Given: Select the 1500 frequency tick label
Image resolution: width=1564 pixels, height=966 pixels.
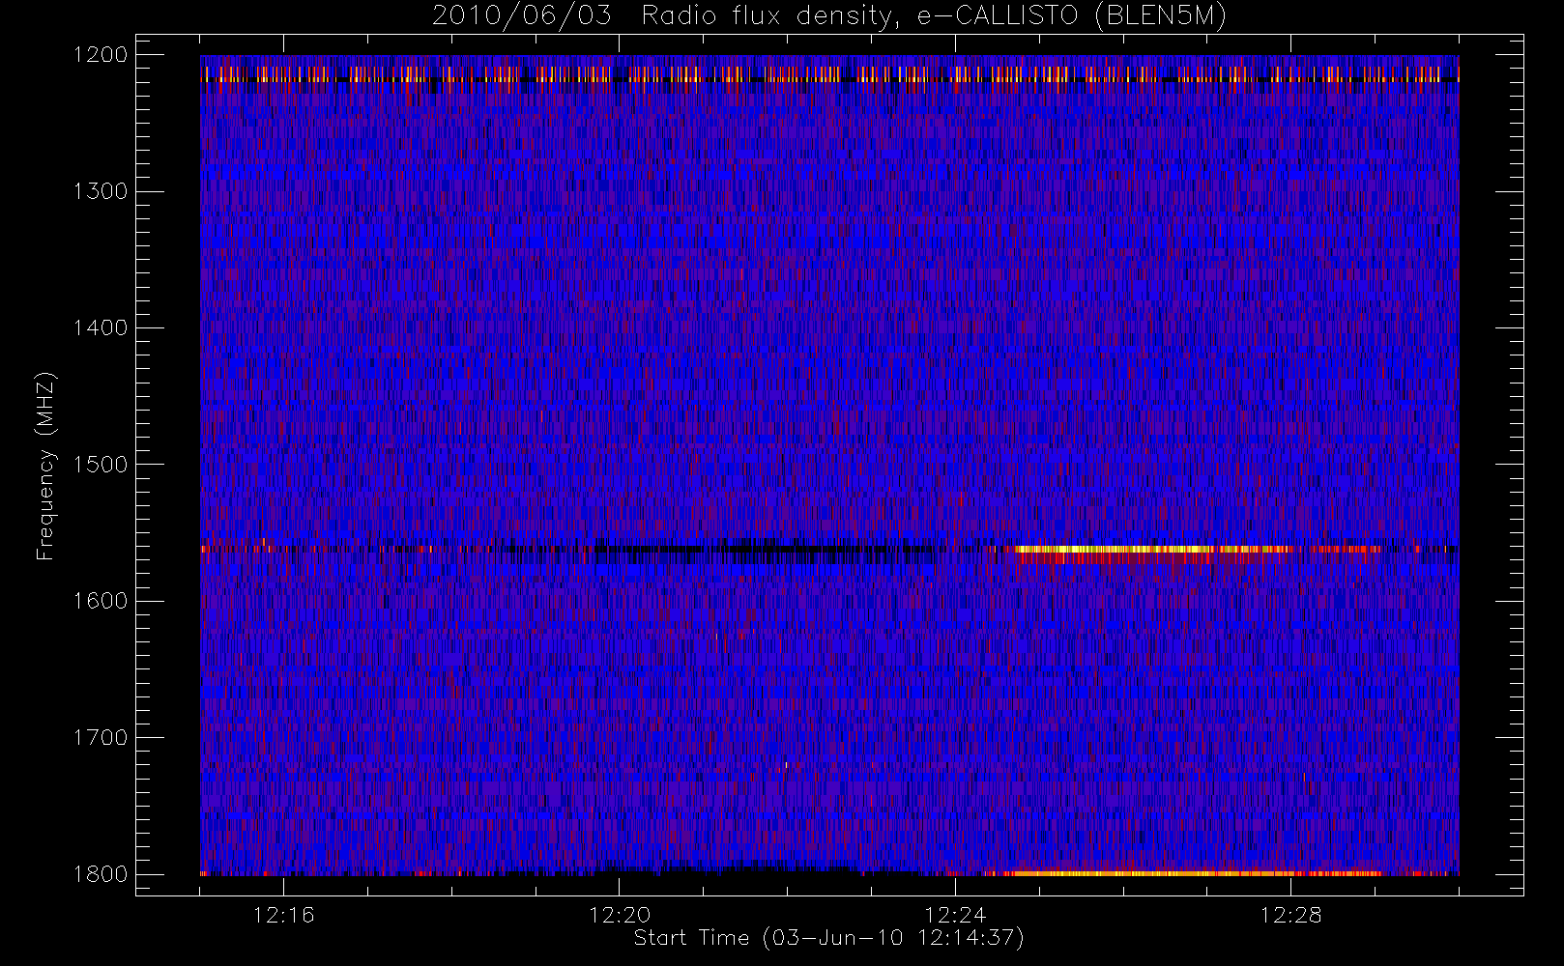Looking at the screenshot, I should [101, 465].
